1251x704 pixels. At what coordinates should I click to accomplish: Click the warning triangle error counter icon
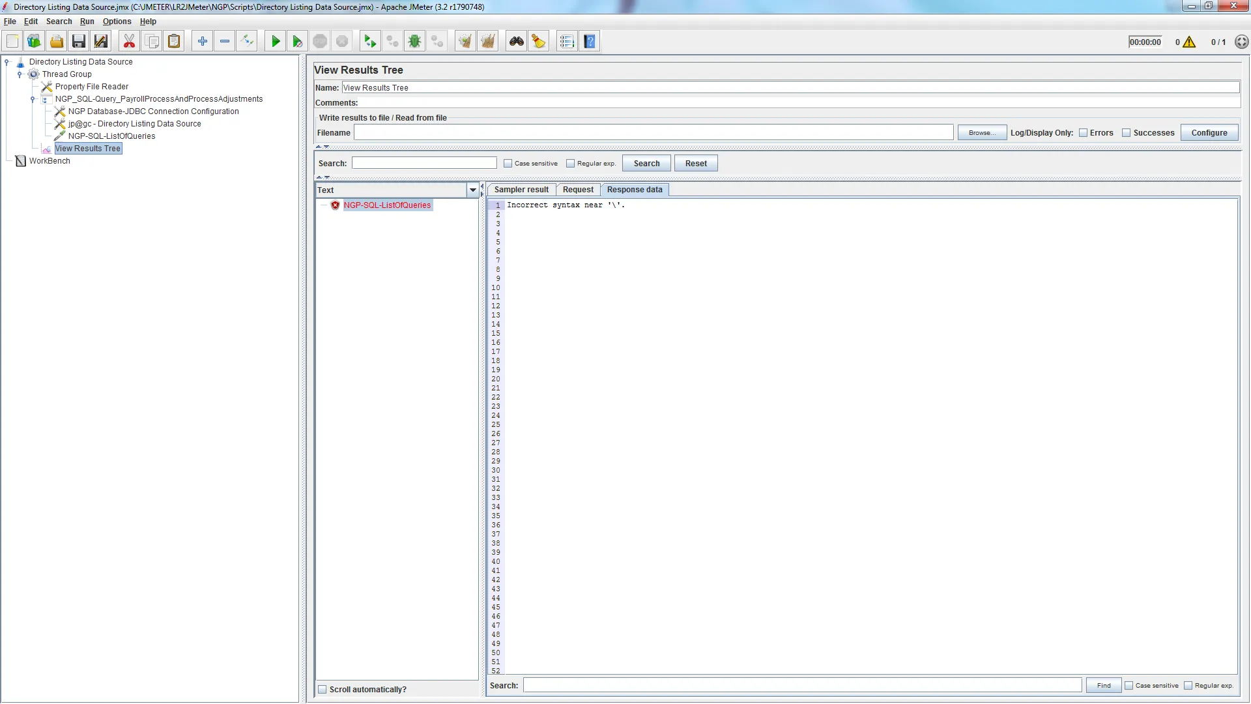1189,42
